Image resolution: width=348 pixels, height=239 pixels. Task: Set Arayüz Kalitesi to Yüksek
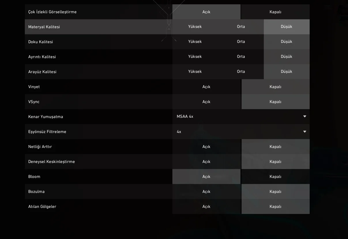point(195,72)
